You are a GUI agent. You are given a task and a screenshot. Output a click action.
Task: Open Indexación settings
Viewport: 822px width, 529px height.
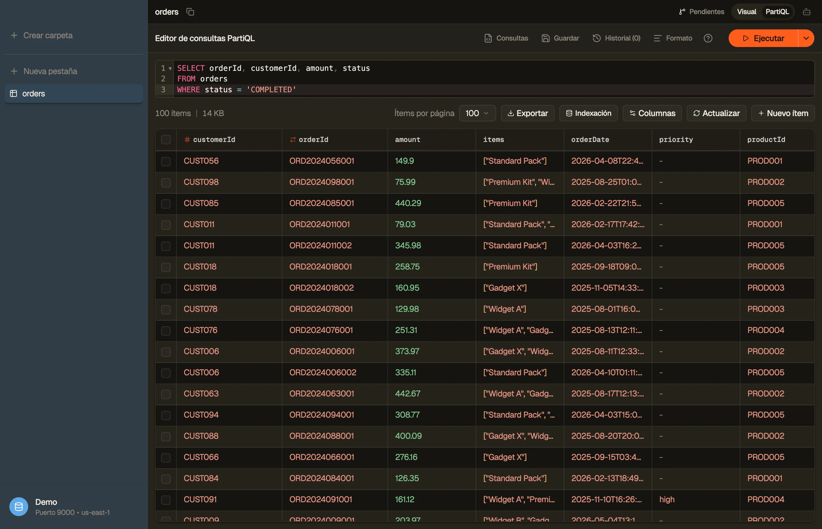(588, 113)
